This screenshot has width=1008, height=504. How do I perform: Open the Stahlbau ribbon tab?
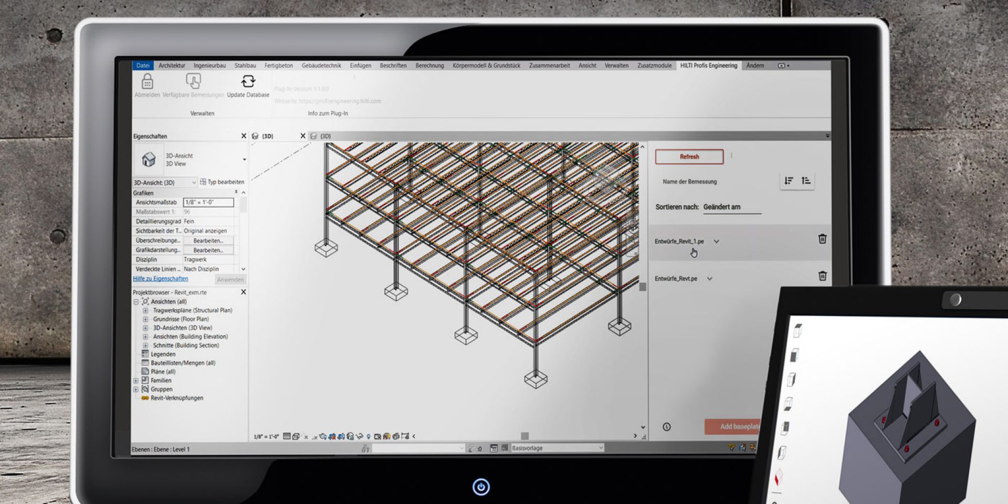(x=245, y=66)
